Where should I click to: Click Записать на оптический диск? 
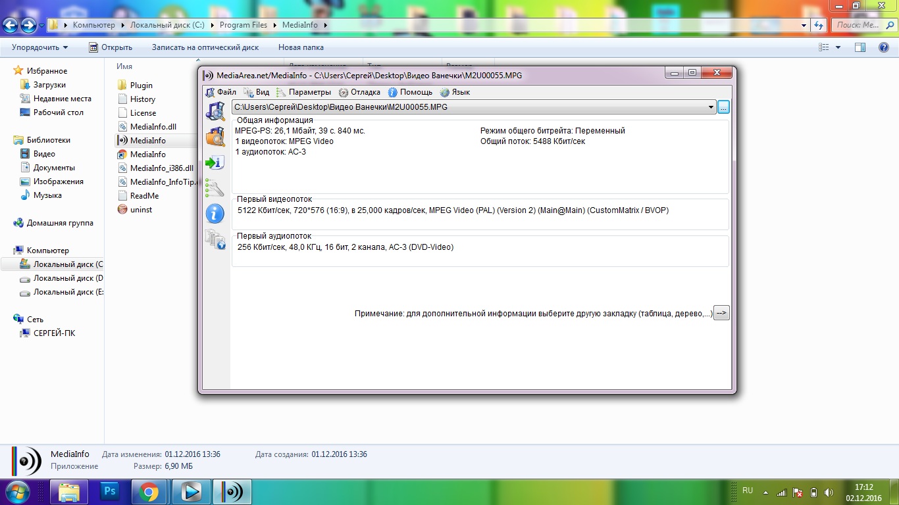tap(205, 47)
